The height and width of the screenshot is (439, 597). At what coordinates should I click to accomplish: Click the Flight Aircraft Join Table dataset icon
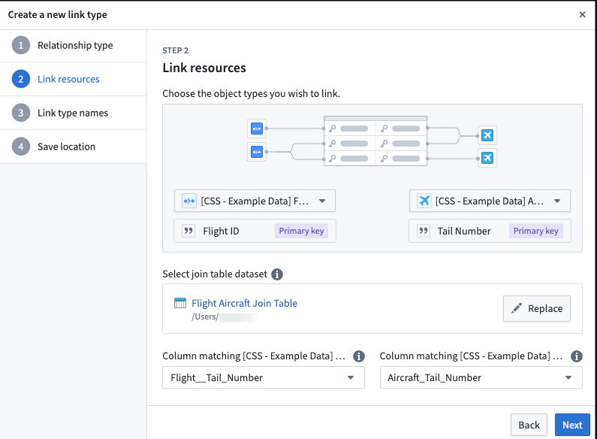180,303
